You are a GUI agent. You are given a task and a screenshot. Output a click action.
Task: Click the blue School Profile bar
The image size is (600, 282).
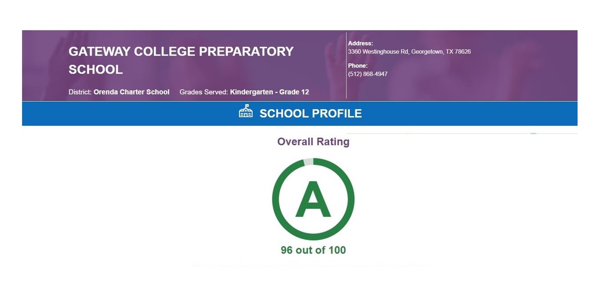click(300, 114)
